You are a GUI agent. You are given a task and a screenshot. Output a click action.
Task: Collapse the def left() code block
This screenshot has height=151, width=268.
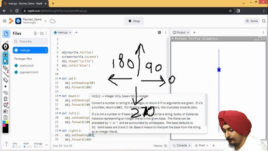(60, 113)
